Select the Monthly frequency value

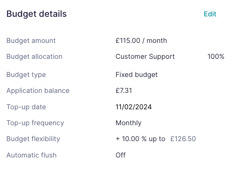(128, 123)
